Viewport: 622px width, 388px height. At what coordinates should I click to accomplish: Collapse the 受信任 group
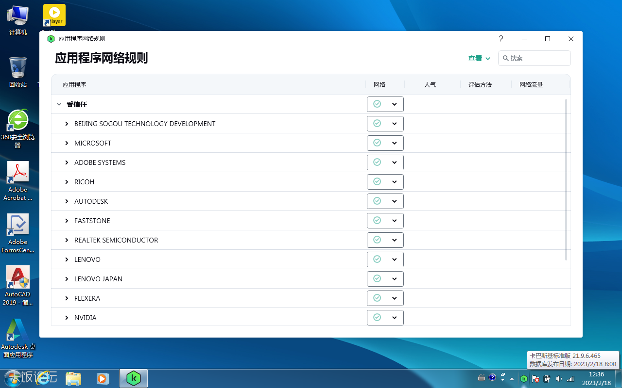tap(59, 104)
